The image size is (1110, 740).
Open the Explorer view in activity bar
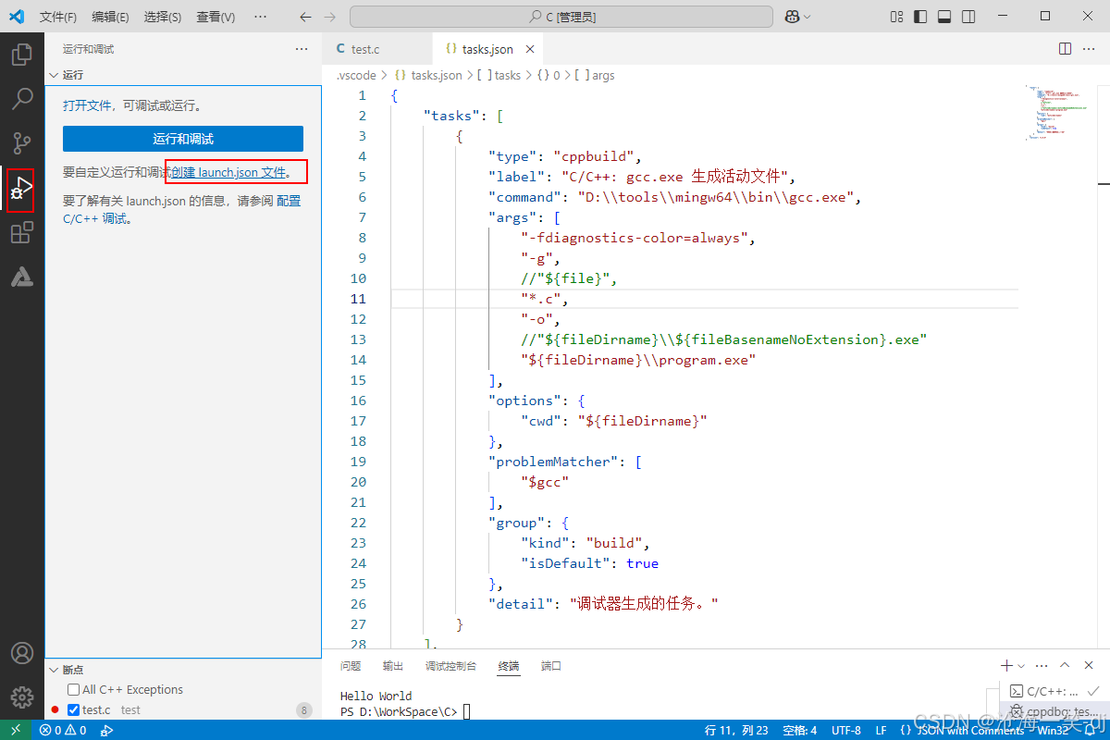click(x=22, y=54)
